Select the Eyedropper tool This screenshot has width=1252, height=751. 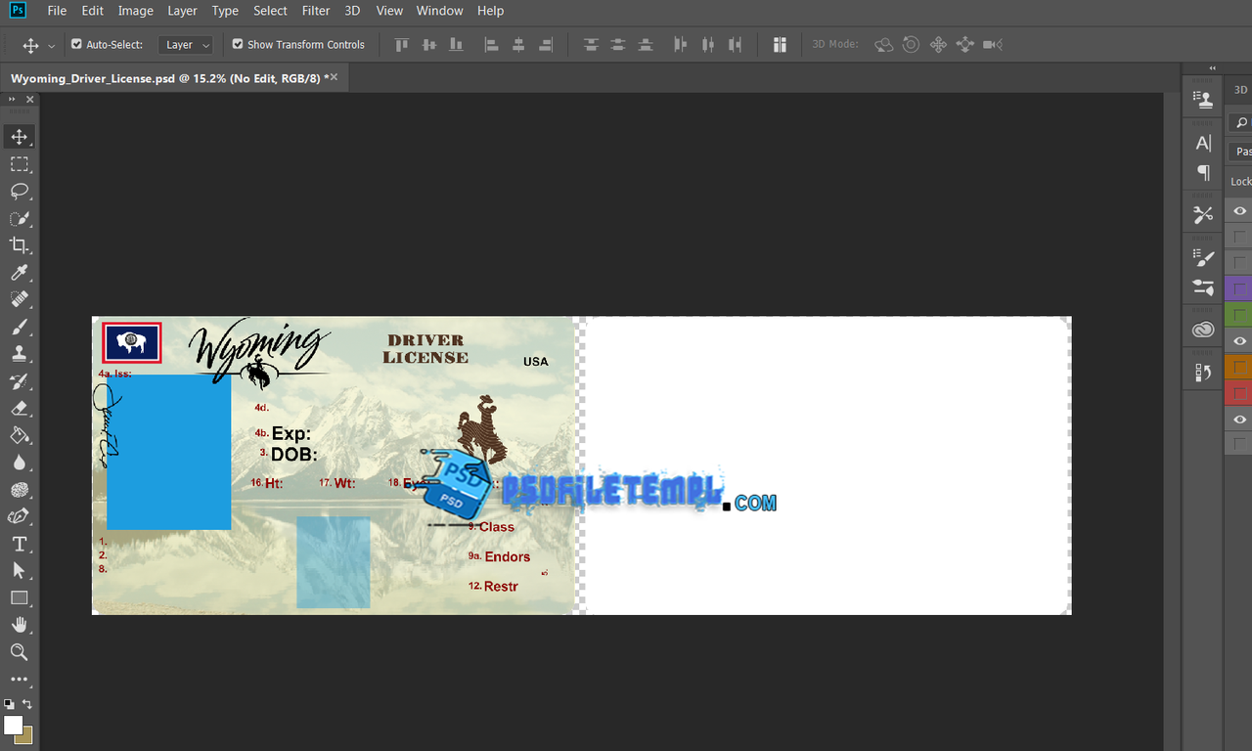point(19,273)
